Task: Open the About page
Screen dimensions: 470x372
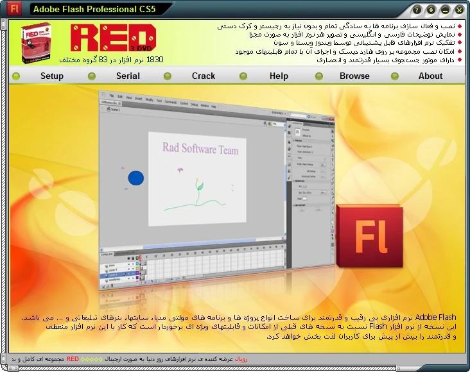Action: pyautogui.click(x=430, y=76)
